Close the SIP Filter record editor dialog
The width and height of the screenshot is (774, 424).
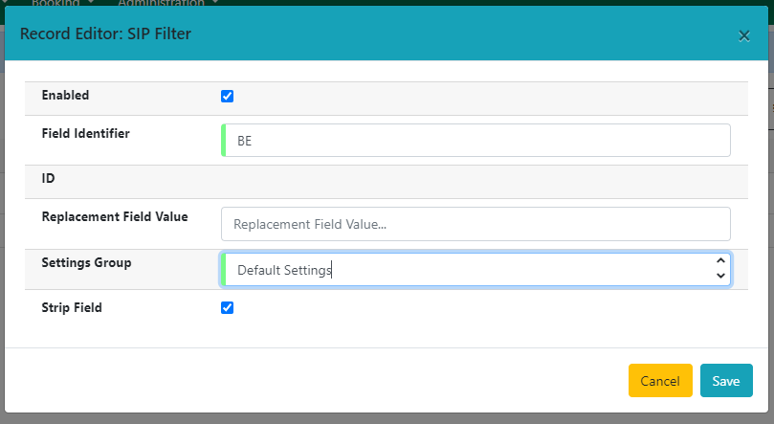point(743,36)
